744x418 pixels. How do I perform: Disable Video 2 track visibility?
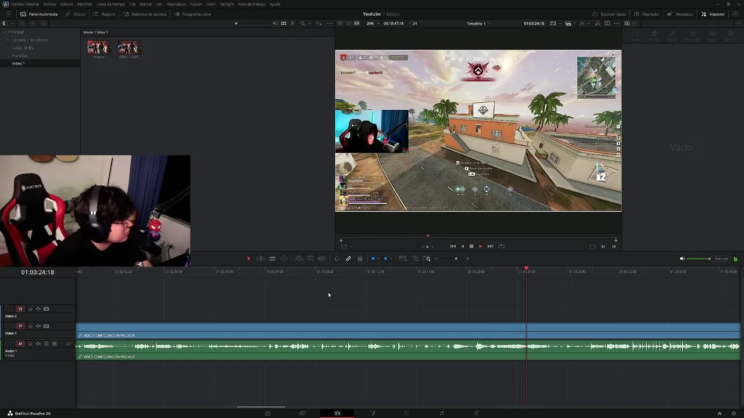[46, 309]
